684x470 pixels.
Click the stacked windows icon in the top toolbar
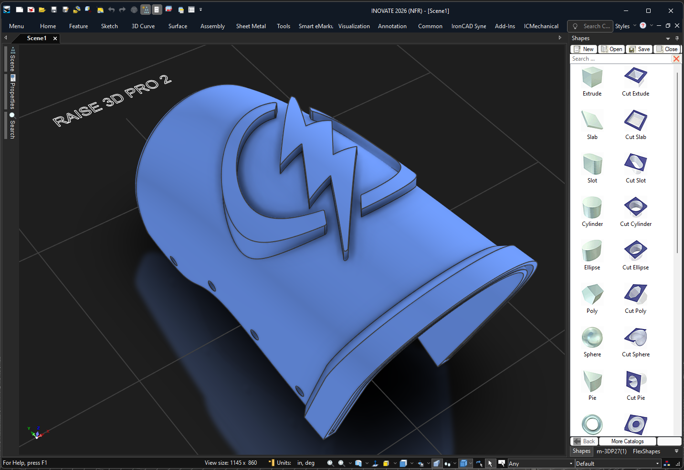pos(181,10)
